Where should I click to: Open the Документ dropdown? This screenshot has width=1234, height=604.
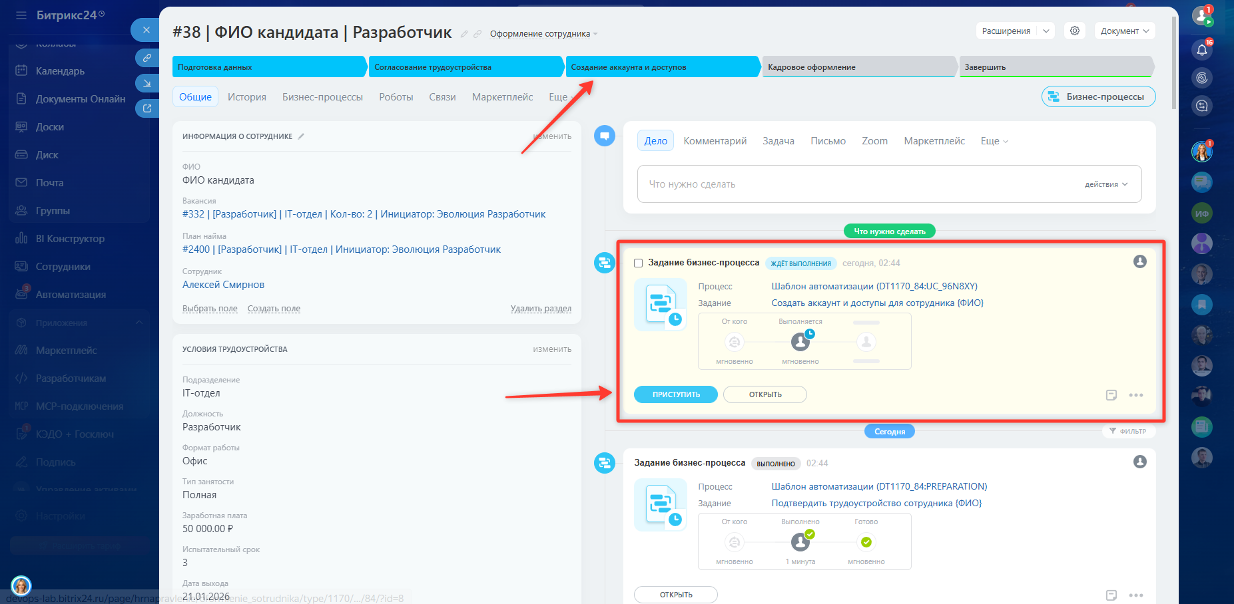(1125, 31)
